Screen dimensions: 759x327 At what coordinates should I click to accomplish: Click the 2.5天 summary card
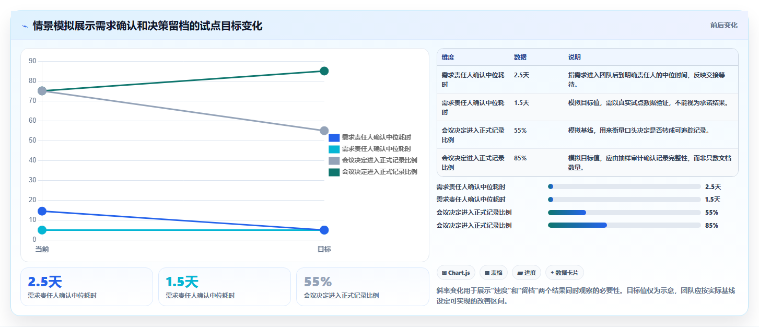click(x=87, y=287)
